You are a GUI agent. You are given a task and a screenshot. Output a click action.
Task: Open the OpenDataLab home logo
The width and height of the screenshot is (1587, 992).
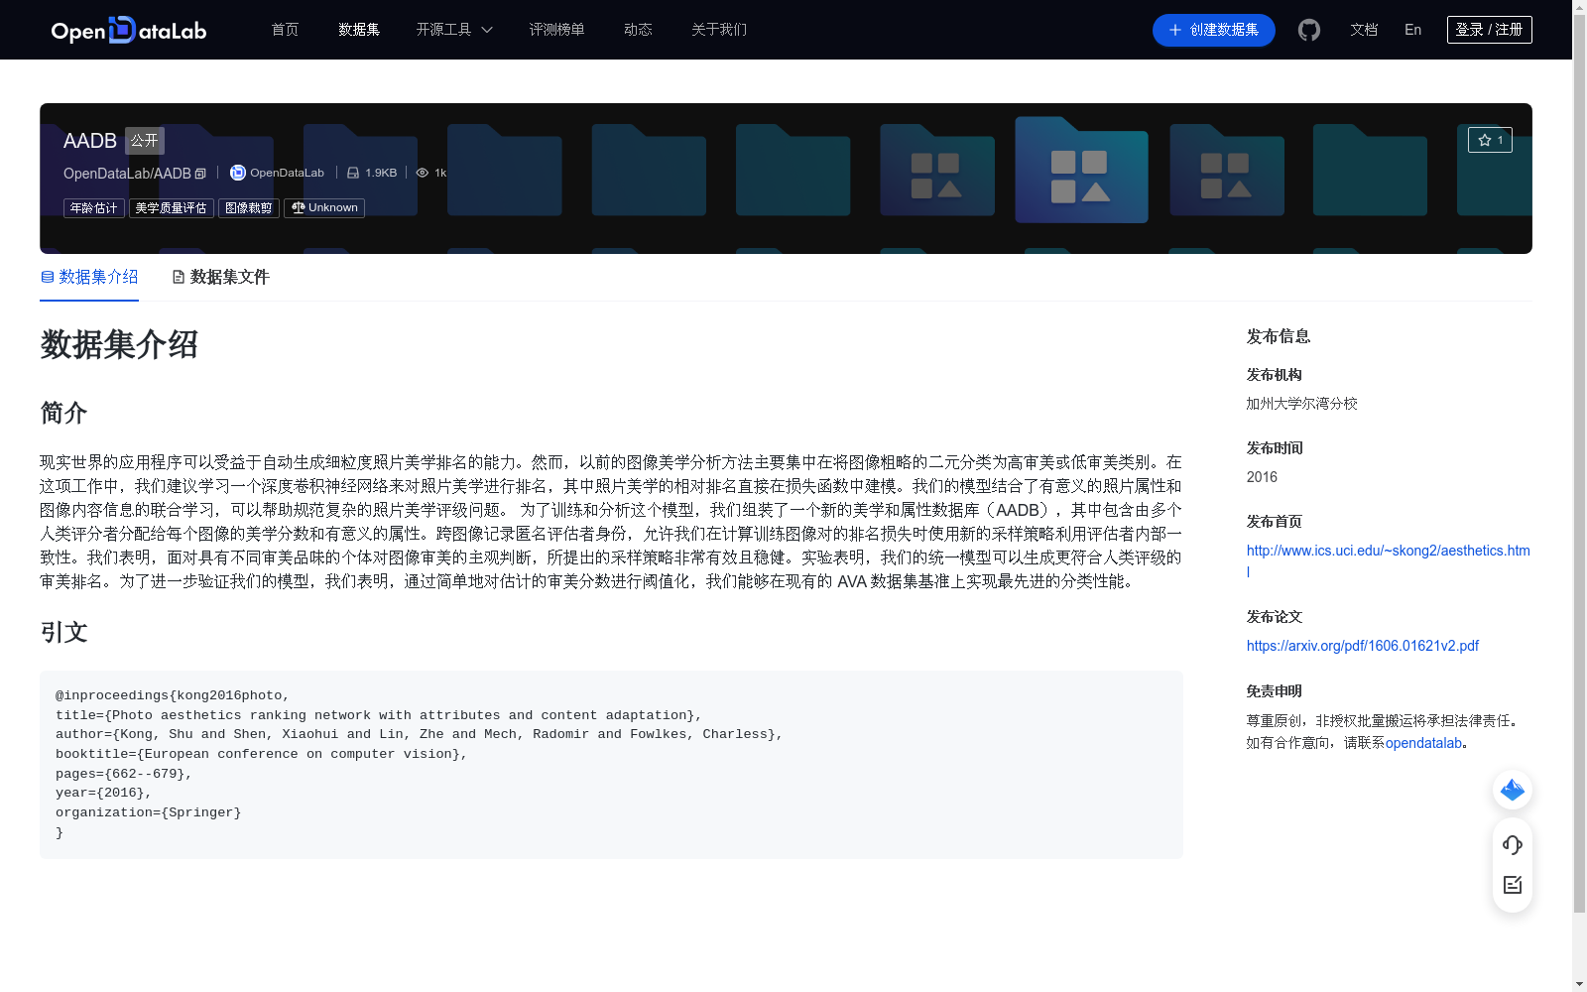click(129, 30)
